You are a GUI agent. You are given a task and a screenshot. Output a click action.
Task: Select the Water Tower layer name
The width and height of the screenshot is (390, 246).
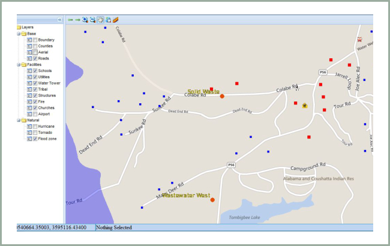pyautogui.click(x=49, y=83)
